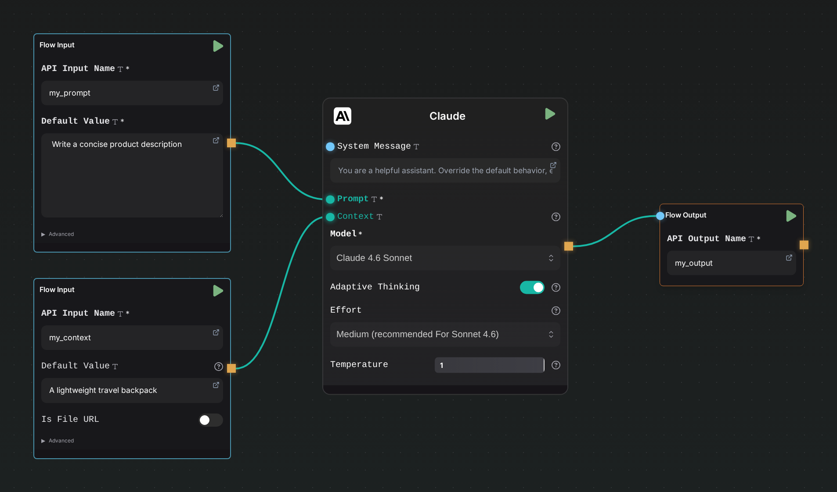Open help for Context input
Image resolution: width=837 pixels, height=492 pixels.
(x=556, y=217)
